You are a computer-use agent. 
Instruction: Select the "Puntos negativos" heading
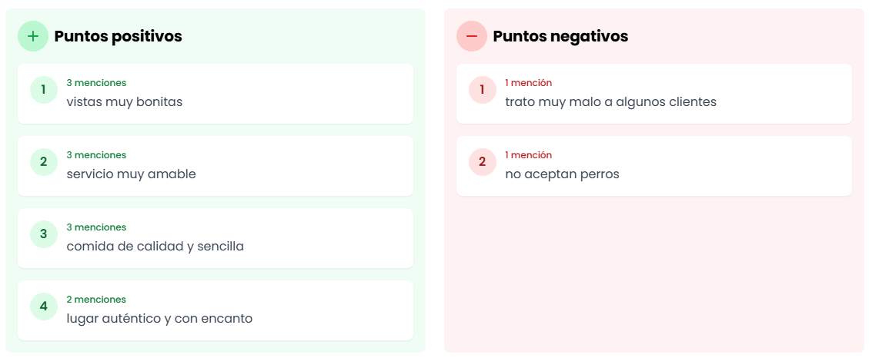560,36
